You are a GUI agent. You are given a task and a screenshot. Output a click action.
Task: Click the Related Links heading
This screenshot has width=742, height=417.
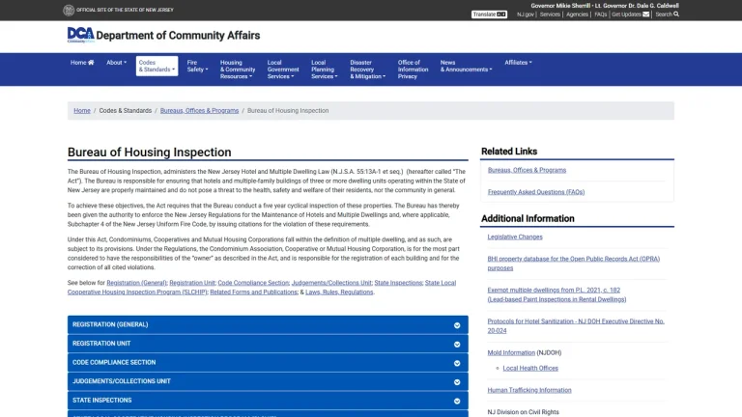tap(509, 152)
